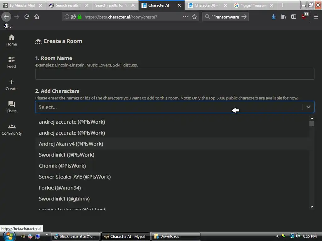Go to Home in the sidebar

(x=12, y=40)
